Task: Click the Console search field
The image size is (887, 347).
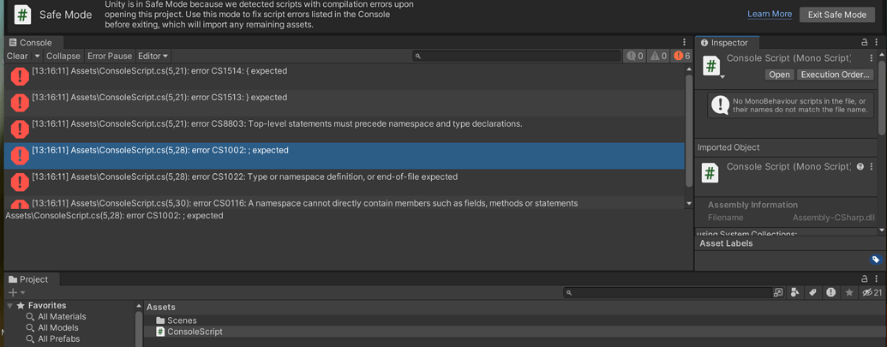Action: (x=517, y=56)
